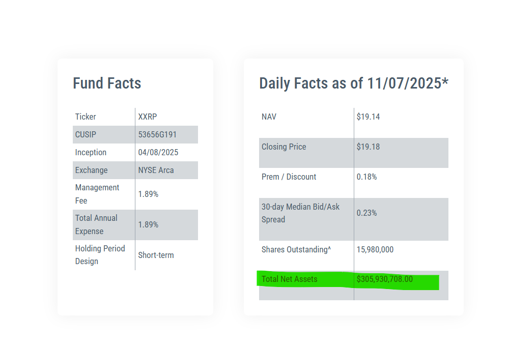Select the closing price $19.18
509x344 pixels.
point(368,147)
